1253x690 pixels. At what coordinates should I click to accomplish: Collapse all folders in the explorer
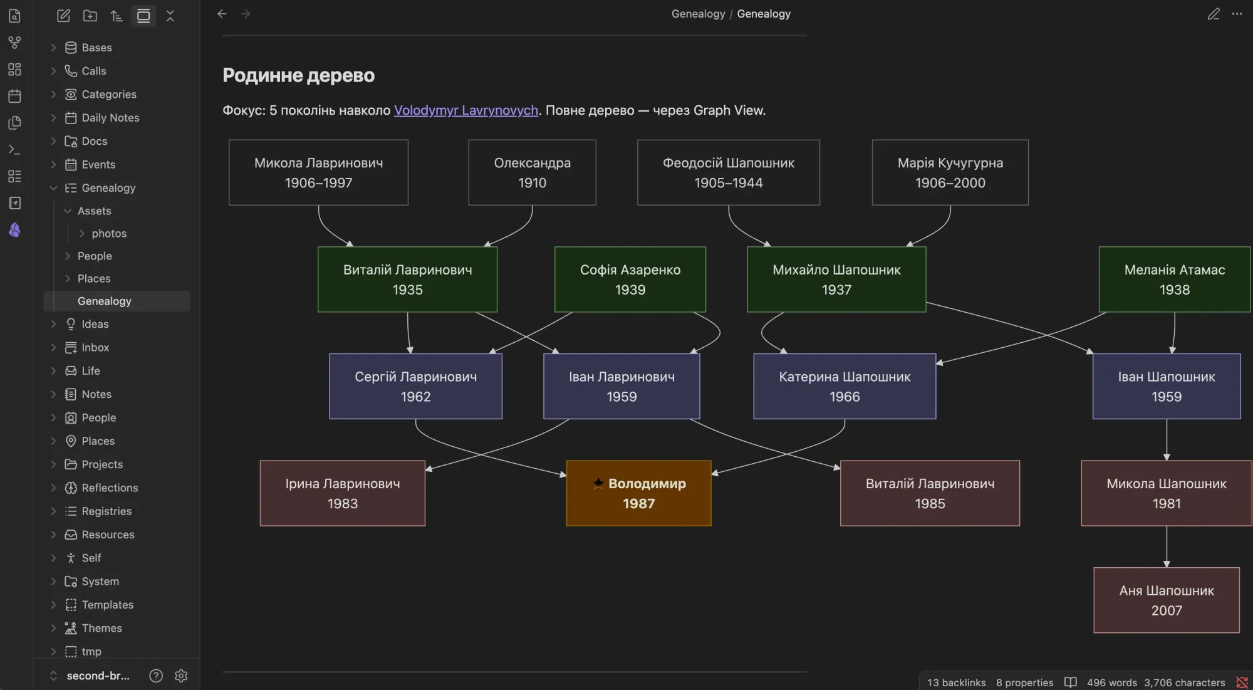pyautogui.click(x=170, y=16)
